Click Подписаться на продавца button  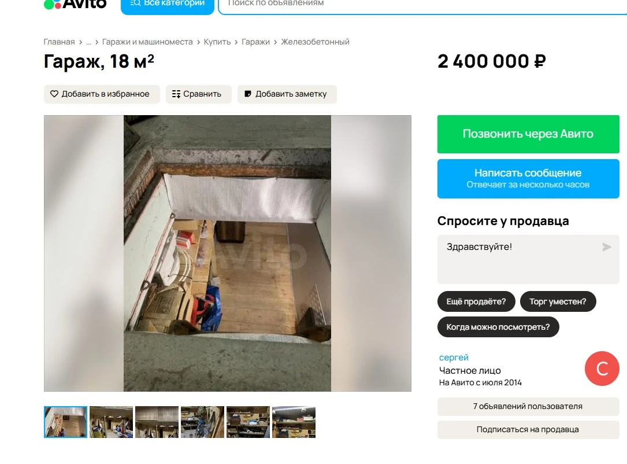click(x=528, y=429)
